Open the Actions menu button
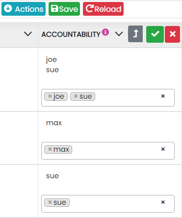The width and height of the screenshot is (182, 218). 24,9
